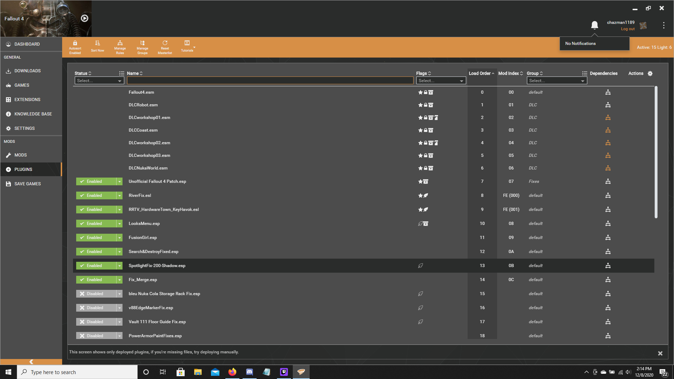Viewport: 674px width, 379px height.
Task: Collapse the sidebar with the arrow
Action: pos(31,362)
